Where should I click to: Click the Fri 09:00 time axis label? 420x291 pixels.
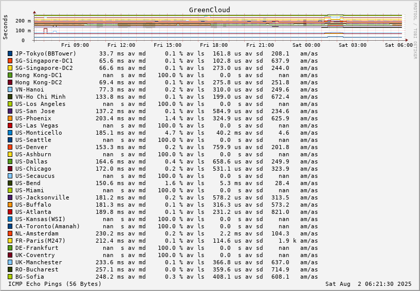75,45
